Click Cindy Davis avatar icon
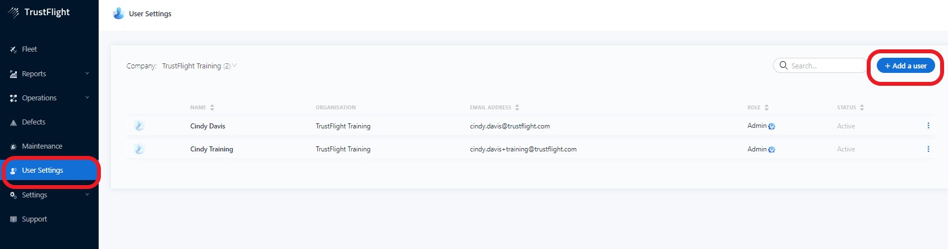 coord(140,126)
